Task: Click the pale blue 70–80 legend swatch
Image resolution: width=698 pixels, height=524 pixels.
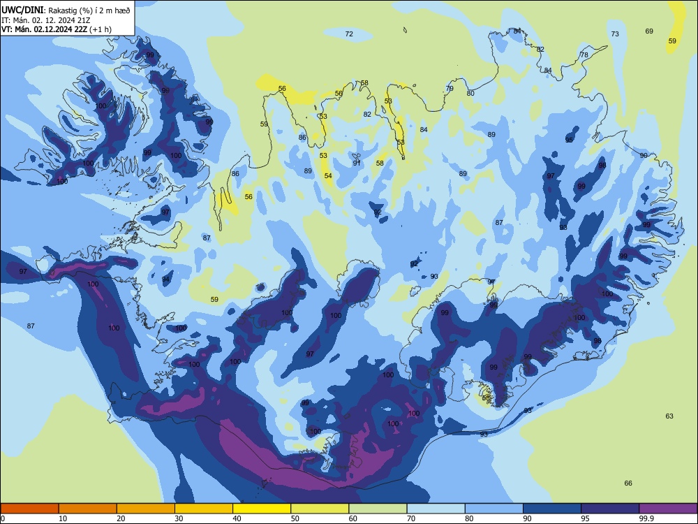Action: [436, 509]
